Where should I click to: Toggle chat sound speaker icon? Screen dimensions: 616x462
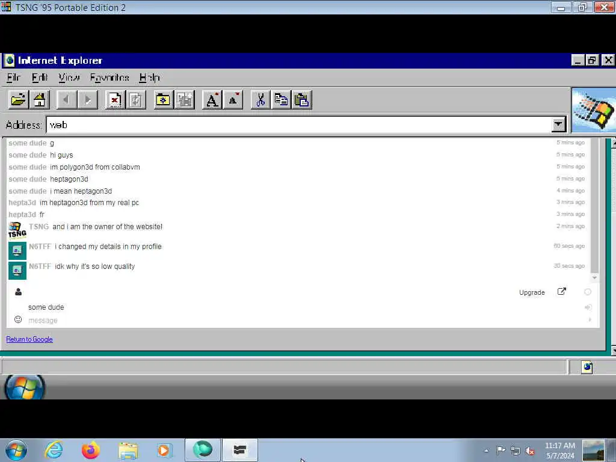point(588,307)
